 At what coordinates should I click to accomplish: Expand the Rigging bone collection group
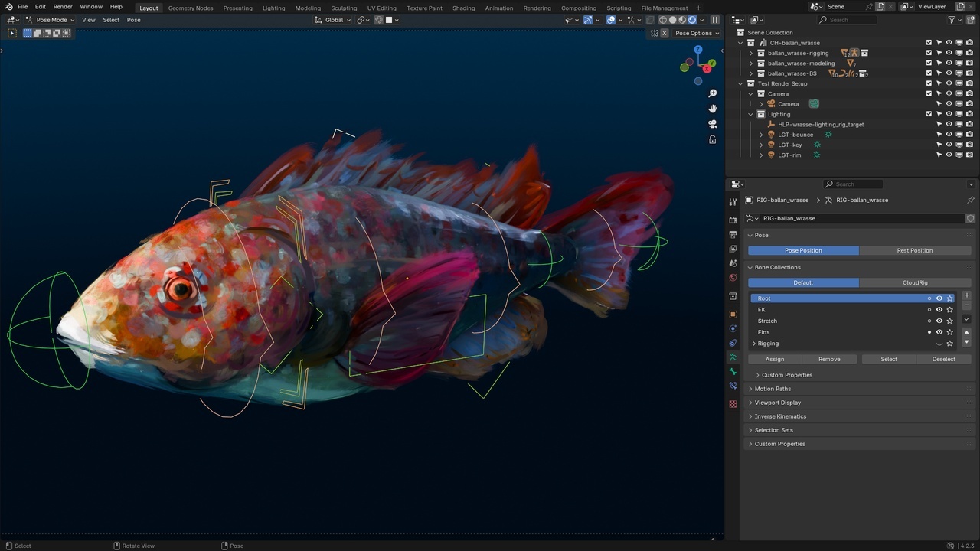(754, 343)
